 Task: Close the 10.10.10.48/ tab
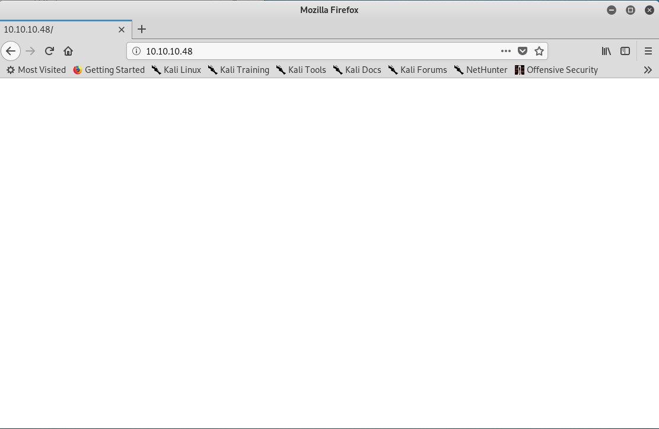122,30
